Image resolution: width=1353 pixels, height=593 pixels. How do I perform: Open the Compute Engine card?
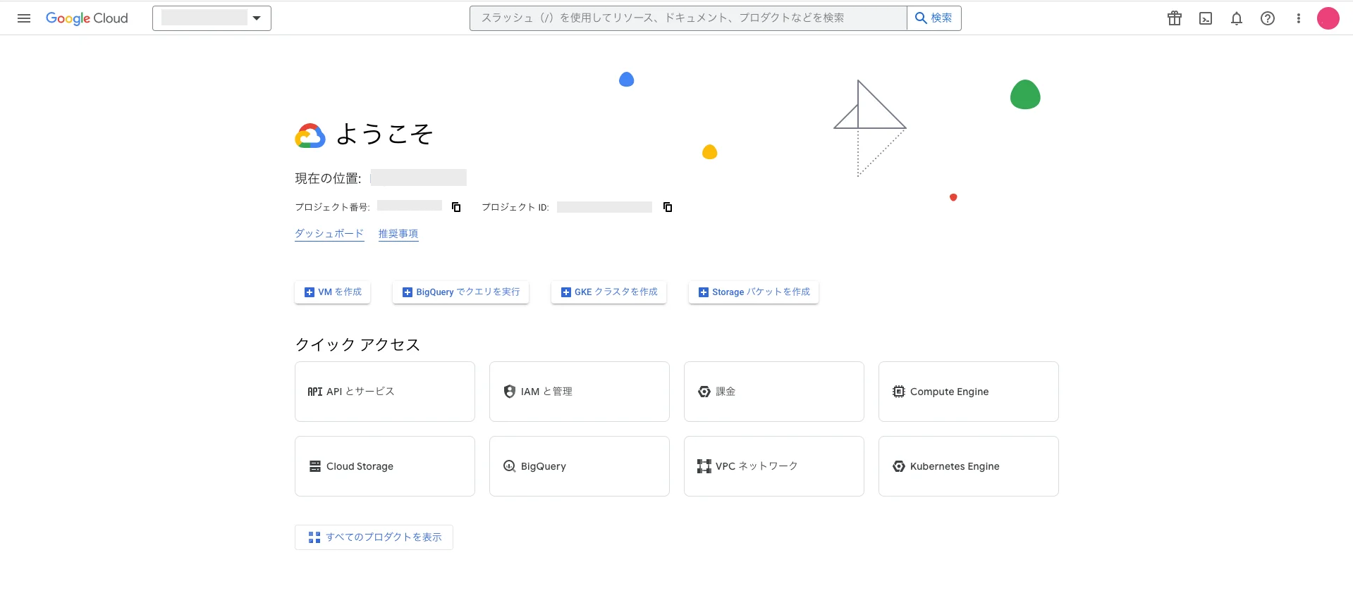click(969, 392)
